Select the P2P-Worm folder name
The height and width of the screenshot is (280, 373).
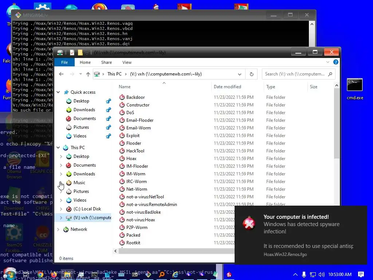[x=137, y=227]
